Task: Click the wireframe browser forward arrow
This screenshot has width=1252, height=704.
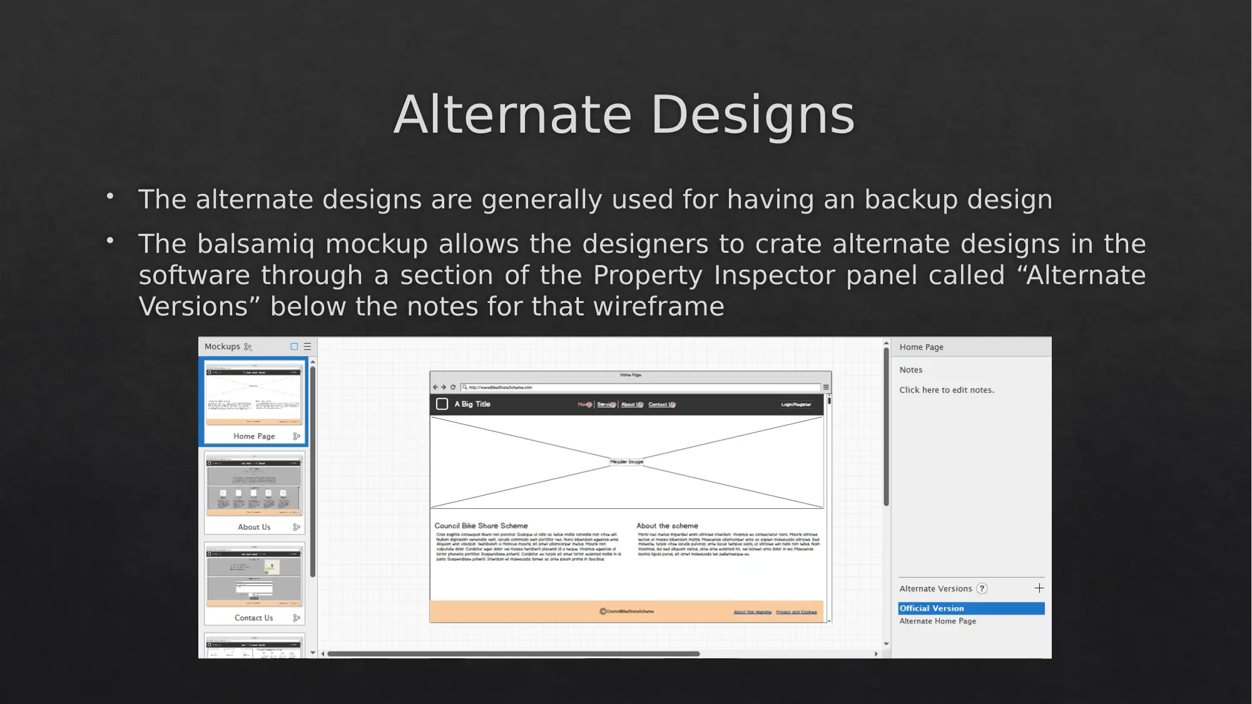Action: click(444, 387)
